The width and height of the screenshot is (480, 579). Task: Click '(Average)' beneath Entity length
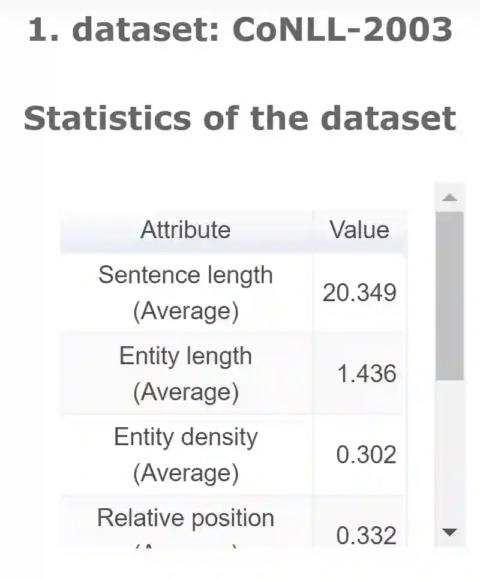(185, 392)
